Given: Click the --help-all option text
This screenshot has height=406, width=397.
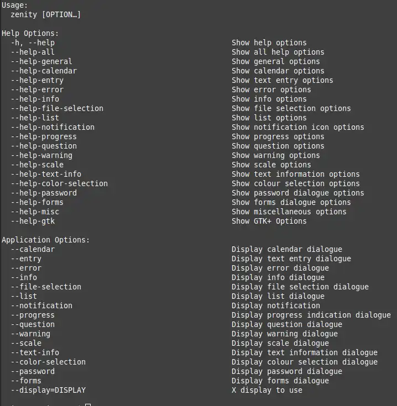Looking at the screenshot, I should click(33, 52).
